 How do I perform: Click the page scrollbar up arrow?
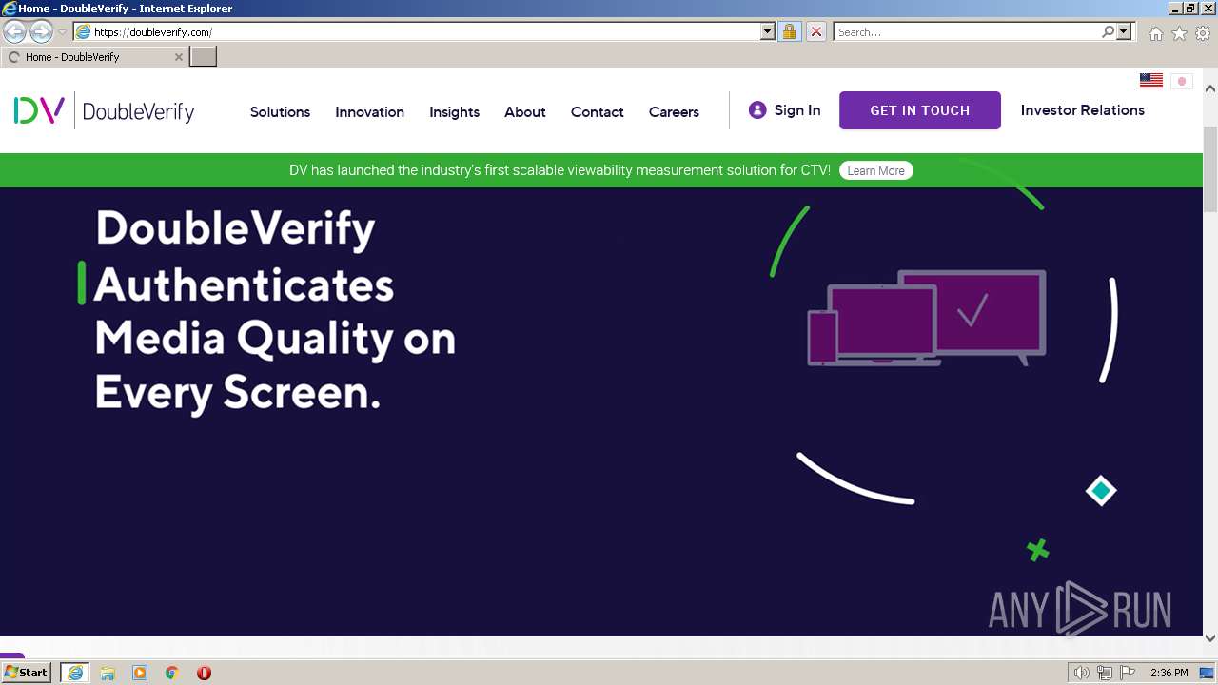(1210, 88)
